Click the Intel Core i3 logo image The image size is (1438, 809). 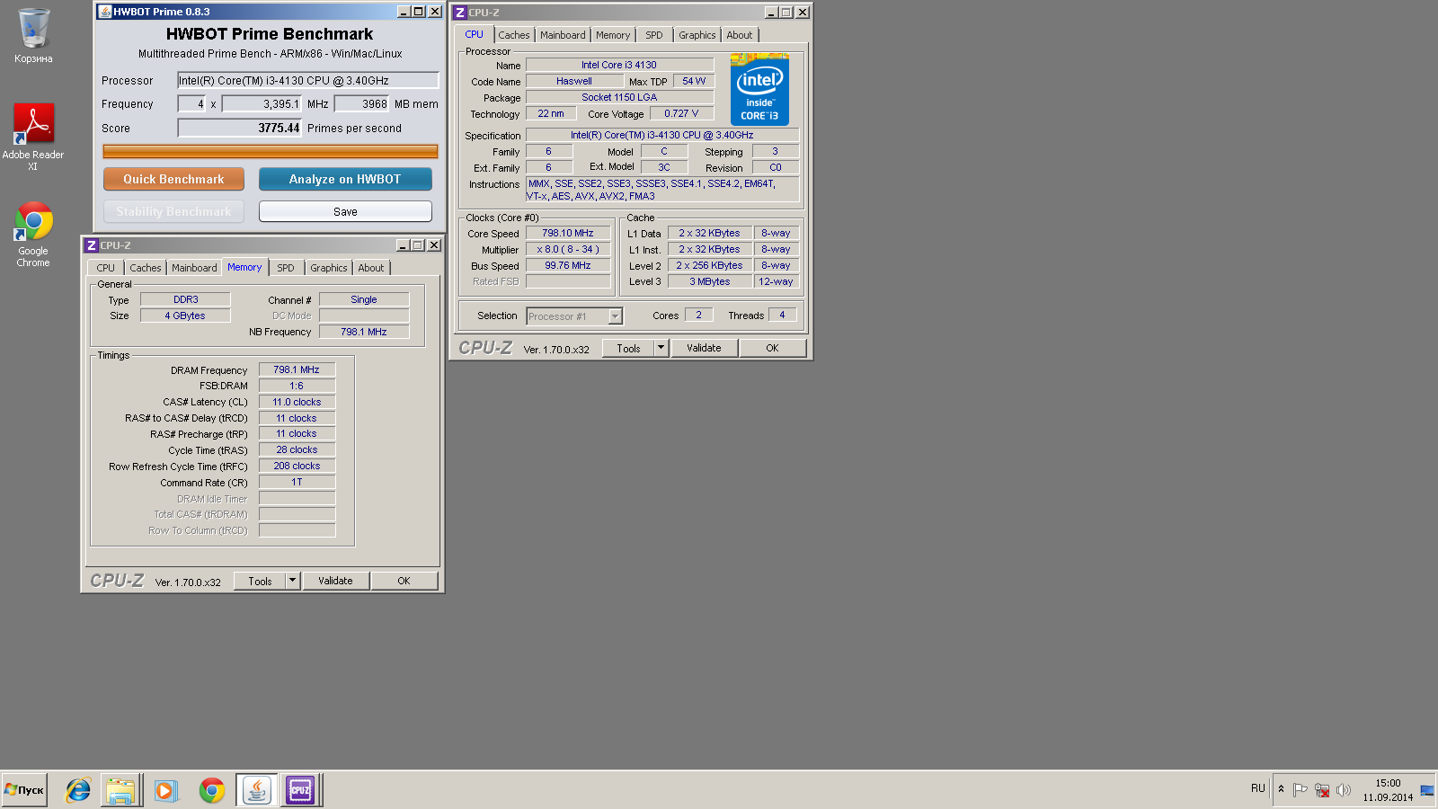[x=759, y=89]
